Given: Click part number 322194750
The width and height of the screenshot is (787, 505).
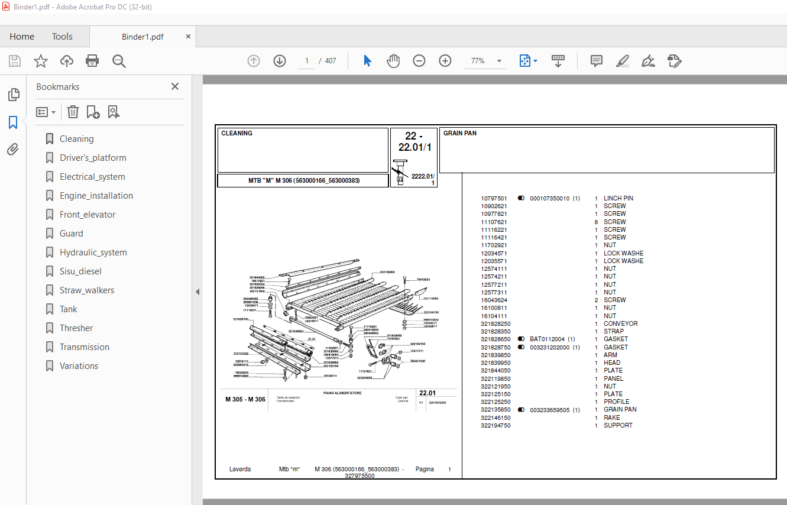Looking at the screenshot, I should click(495, 425).
